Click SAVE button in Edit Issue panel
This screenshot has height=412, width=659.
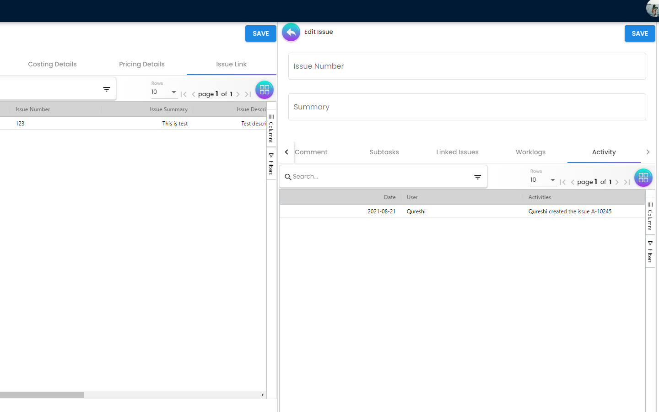[639, 33]
